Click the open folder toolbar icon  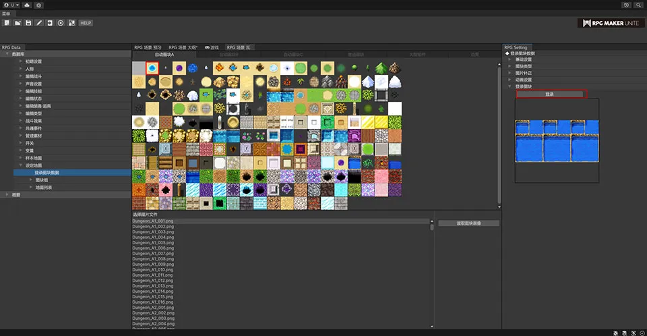(x=18, y=23)
